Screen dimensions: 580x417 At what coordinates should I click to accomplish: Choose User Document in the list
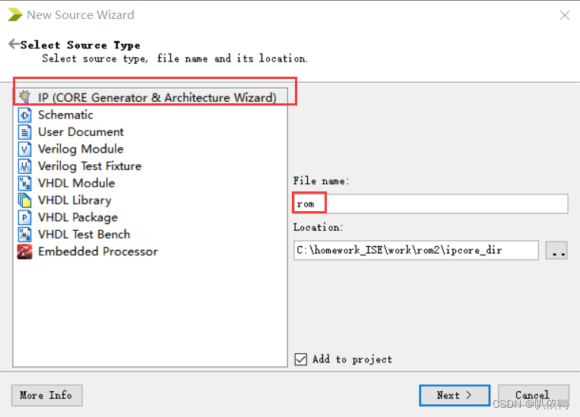[x=81, y=132]
